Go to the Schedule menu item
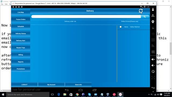Screen dimensions: 172x97 21,26
